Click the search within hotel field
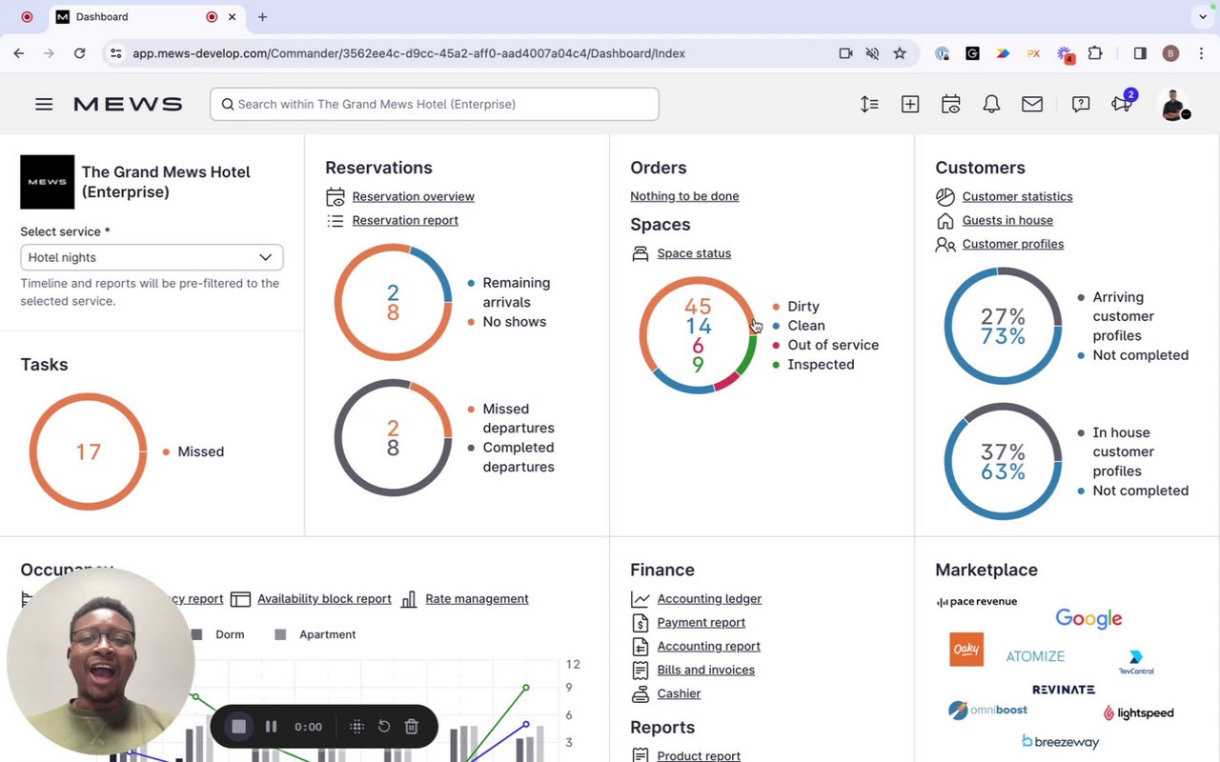Image resolution: width=1220 pixels, height=762 pixels. click(x=435, y=104)
